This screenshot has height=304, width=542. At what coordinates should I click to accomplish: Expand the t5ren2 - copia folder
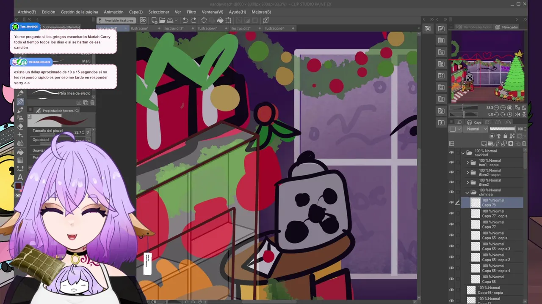point(467,172)
